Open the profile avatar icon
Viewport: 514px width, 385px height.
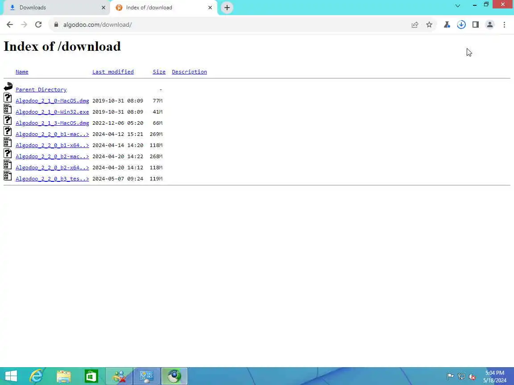490,25
